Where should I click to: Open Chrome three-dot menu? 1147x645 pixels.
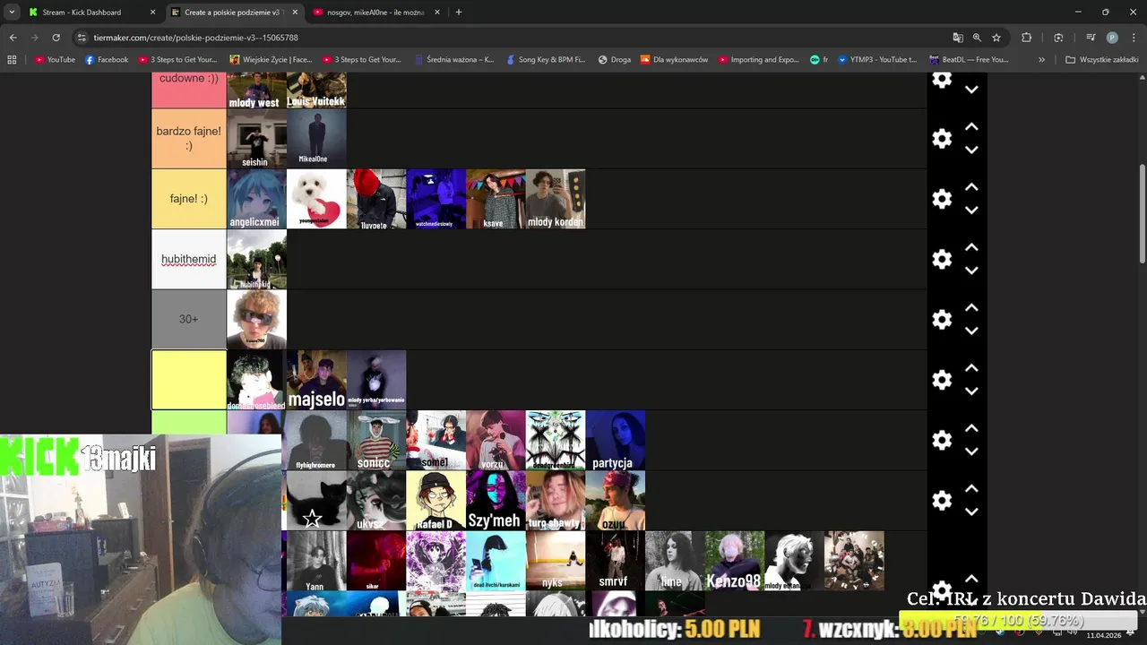point(1134,38)
